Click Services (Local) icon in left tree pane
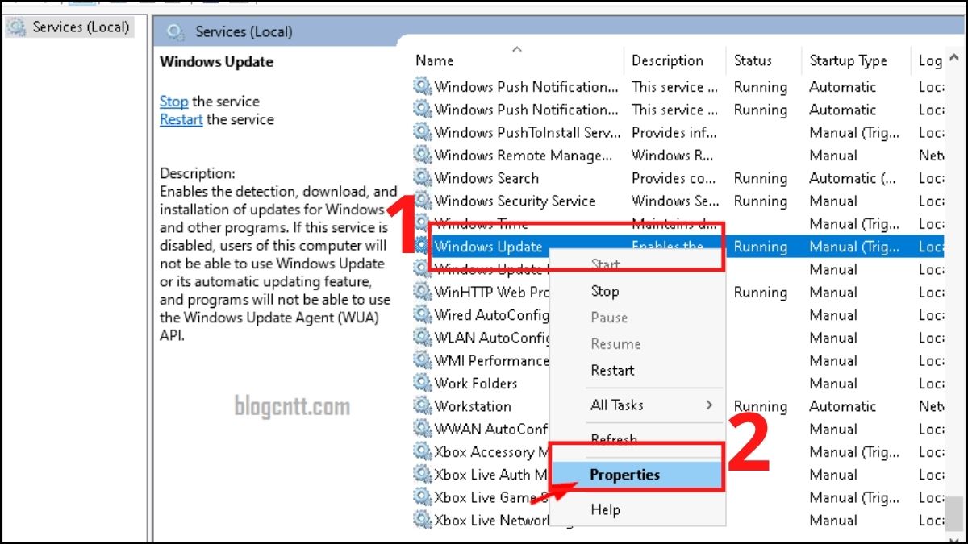This screenshot has height=544, width=968. (x=16, y=27)
